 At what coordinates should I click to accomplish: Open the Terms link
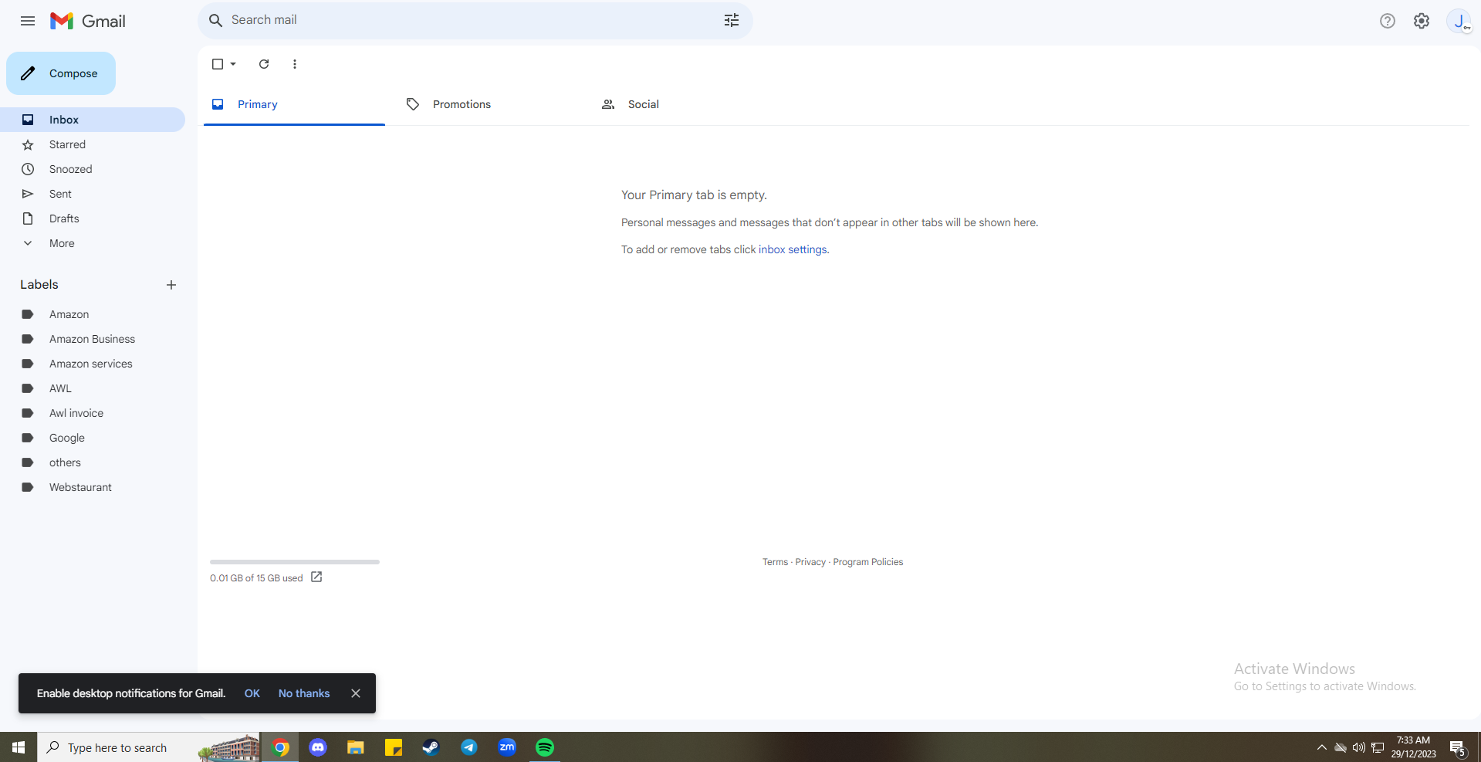pos(775,562)
